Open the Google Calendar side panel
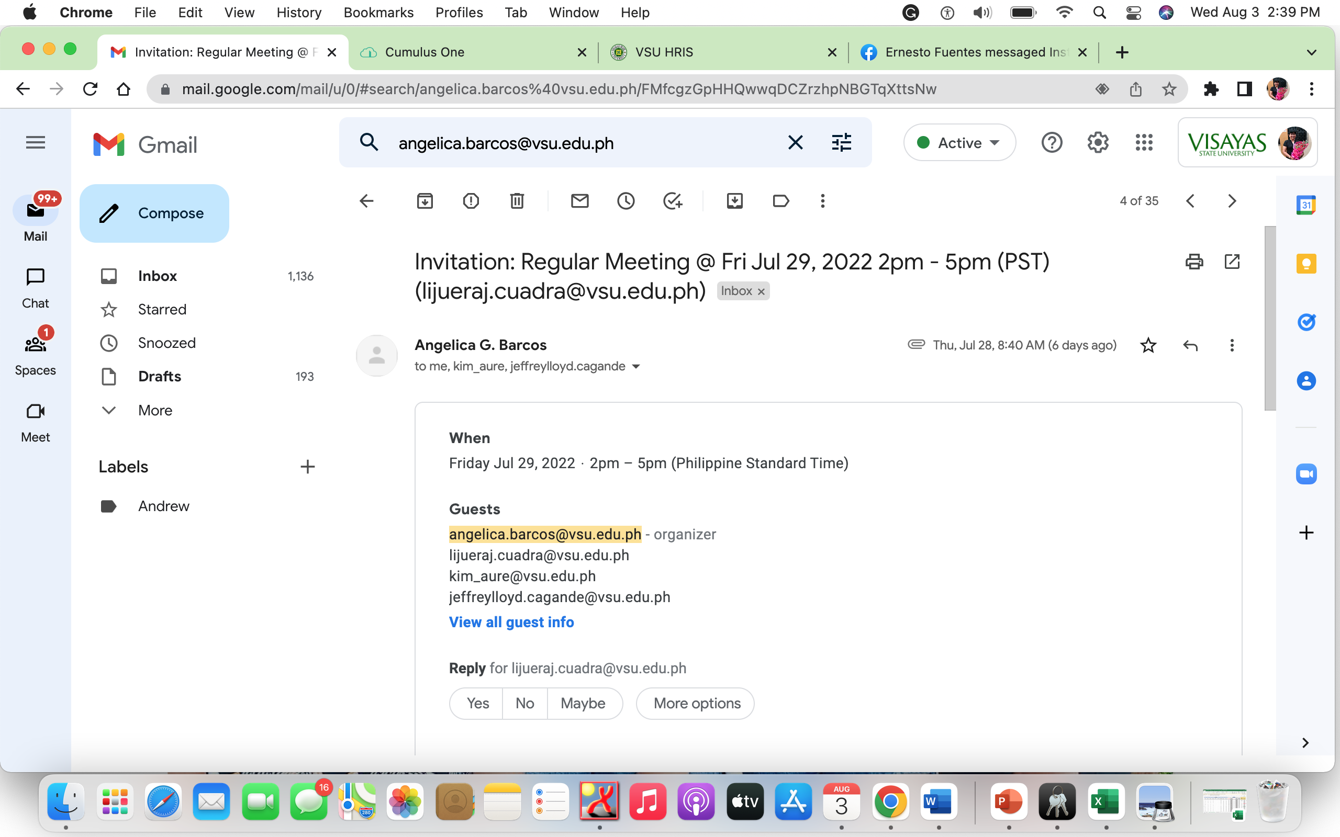Screen dimensions: 1340x837 (x=1305, y=205)
